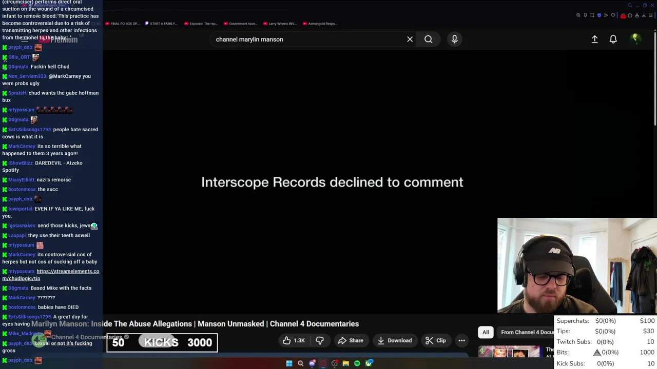Open the Government have bookmark
The image size is (657, 369).
[240, 24]
